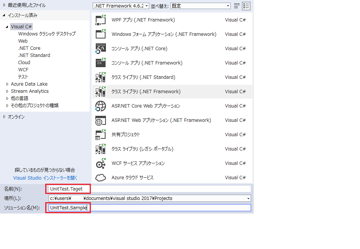This screenshot has height=249, width=360.
Task: Select the 共有プロジェクト template icon
Action: 101,135
